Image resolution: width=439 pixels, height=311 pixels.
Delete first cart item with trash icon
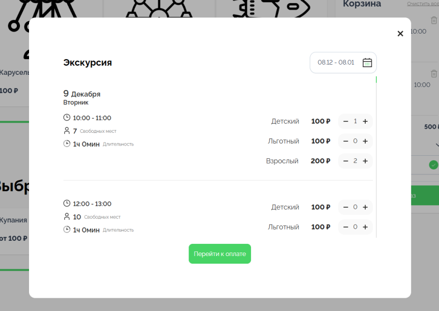tap(433, 20)
